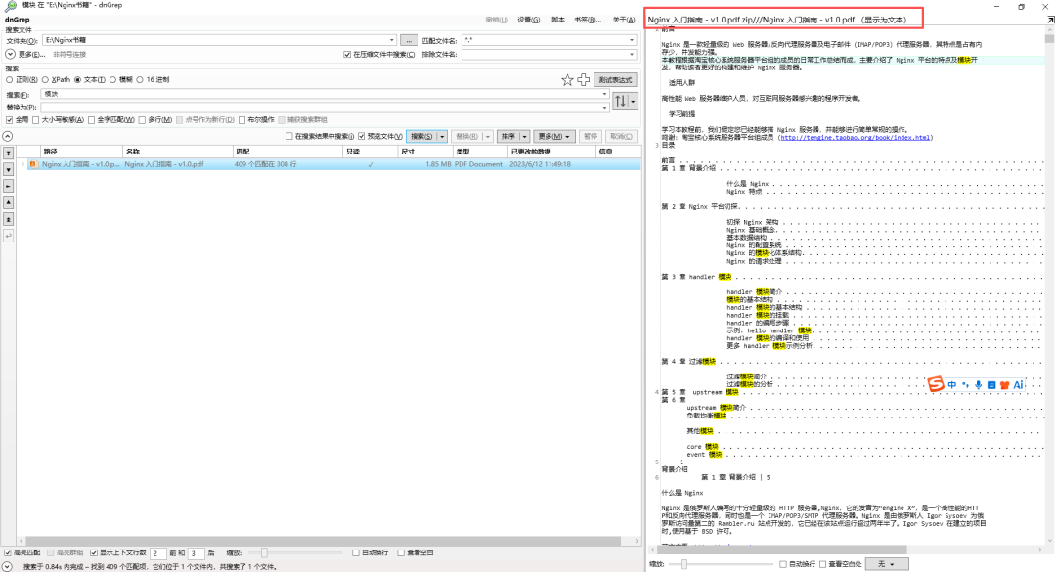Select the 16 进制 hex search type

pos(140,80)
